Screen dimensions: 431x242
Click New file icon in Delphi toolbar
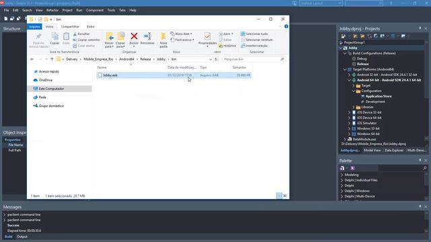[x=6, y=19]
